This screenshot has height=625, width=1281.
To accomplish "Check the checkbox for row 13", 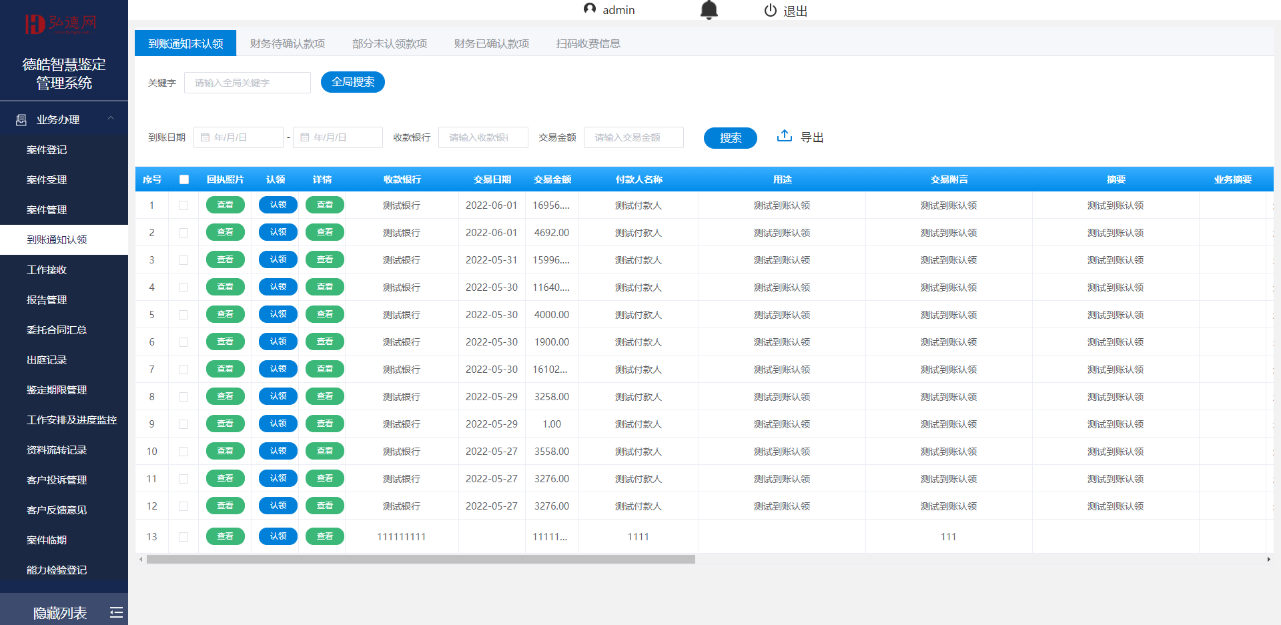I will pos(183,537).
